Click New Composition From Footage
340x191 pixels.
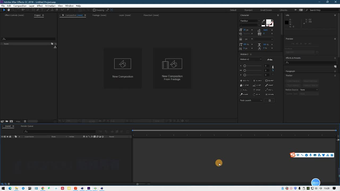pos(172,68)
